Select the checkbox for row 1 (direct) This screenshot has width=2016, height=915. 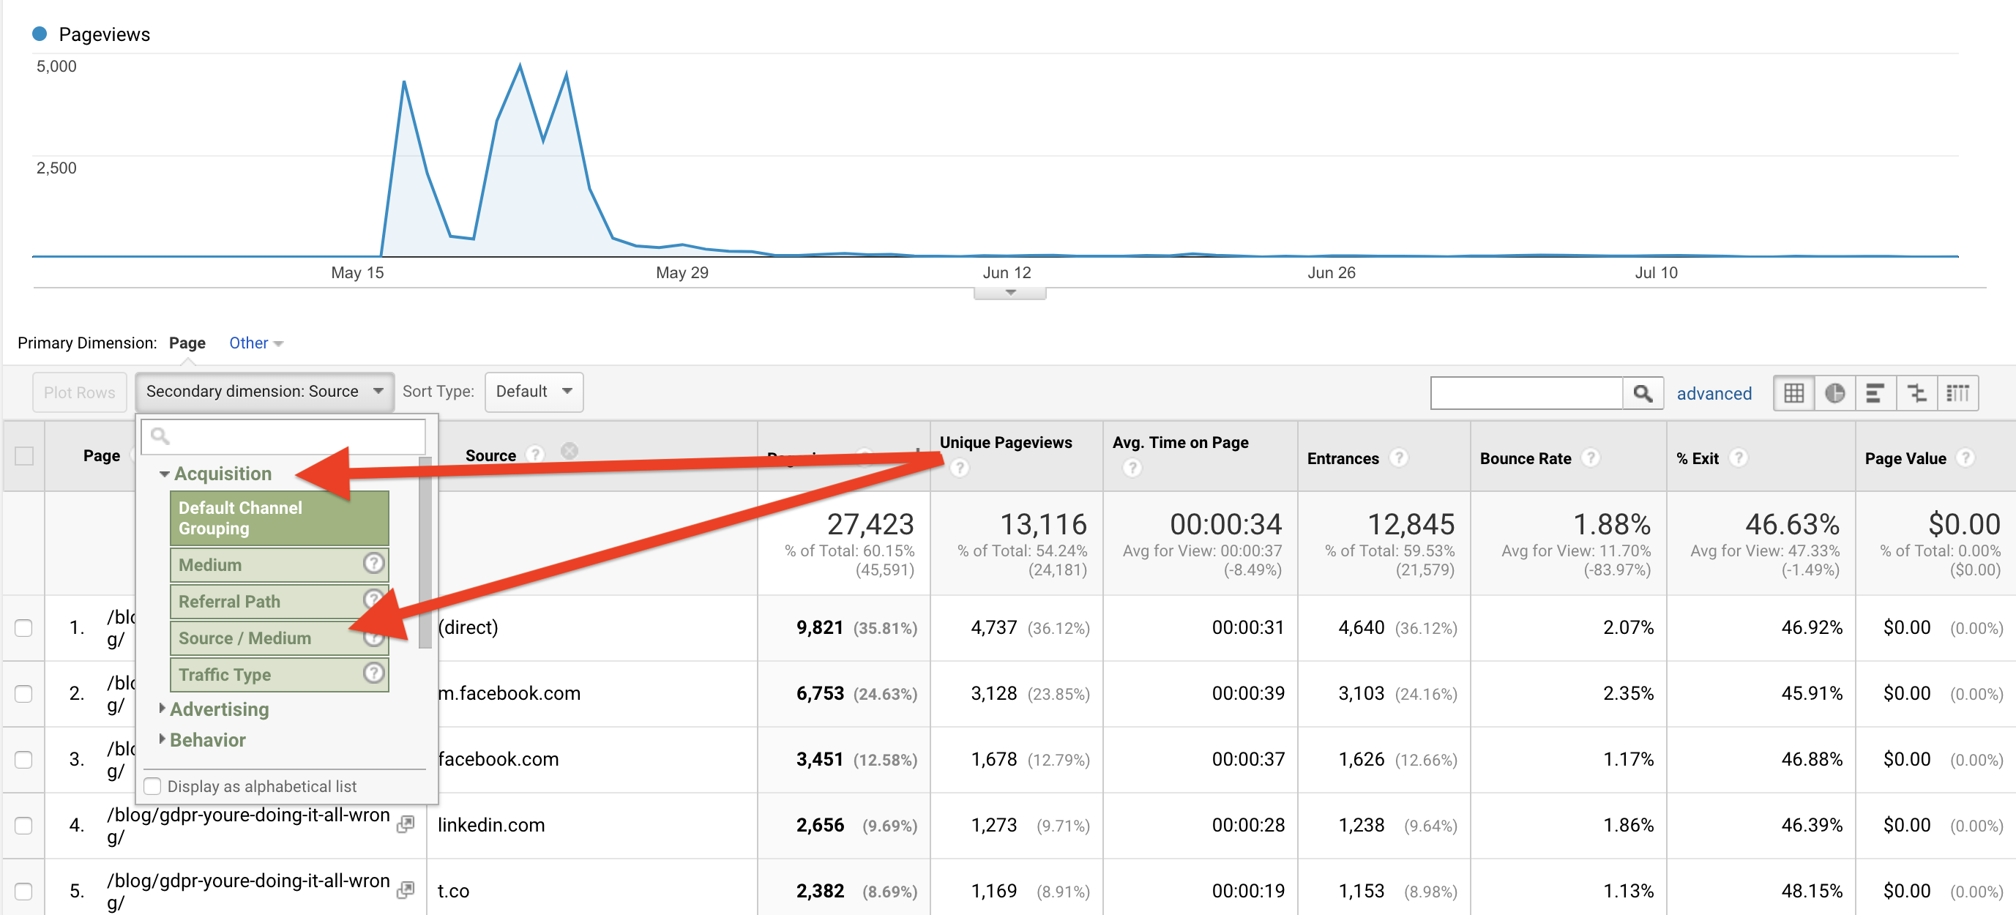pos(23,627)
